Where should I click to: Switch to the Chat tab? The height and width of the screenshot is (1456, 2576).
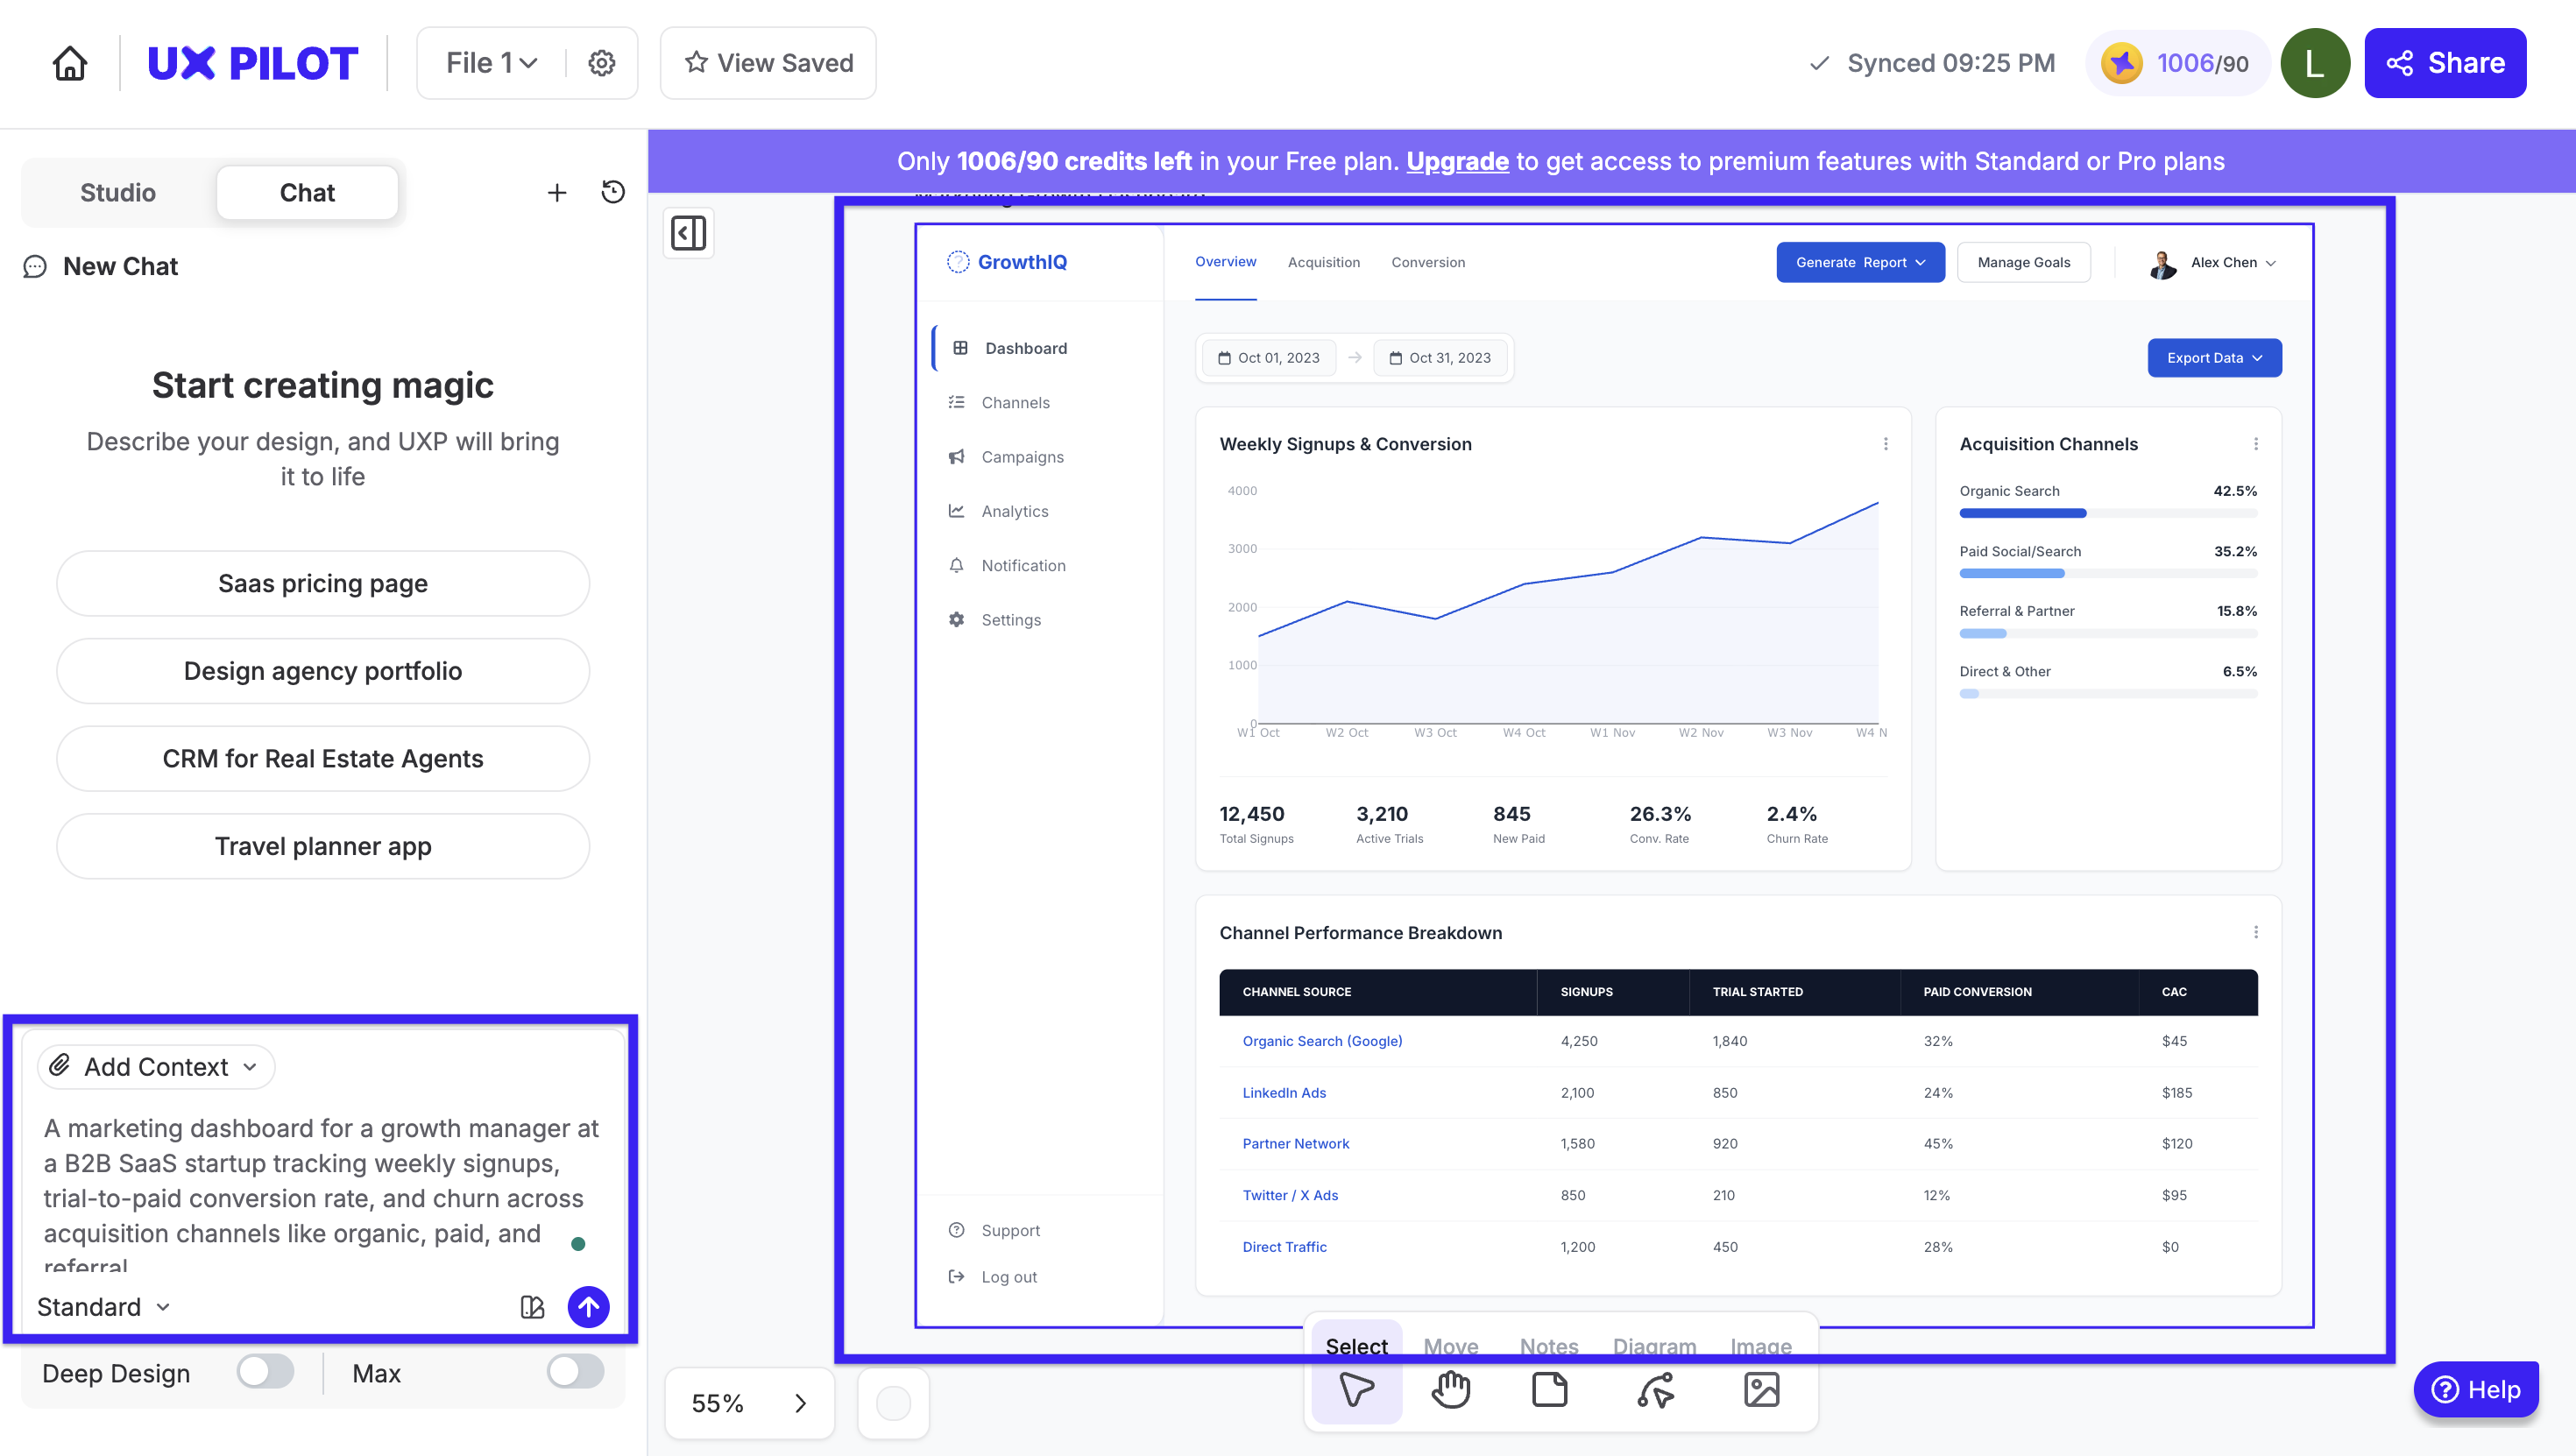(307, 192)
